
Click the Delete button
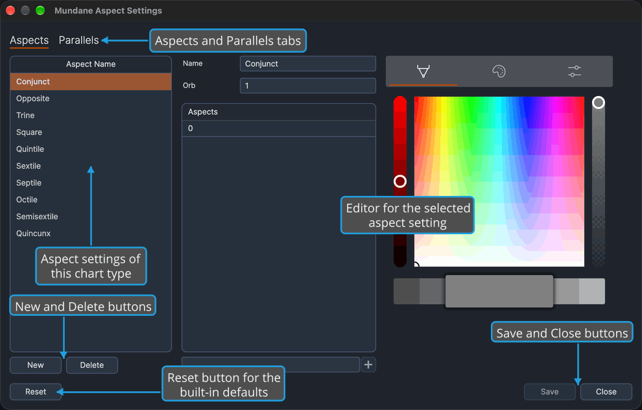[x=91, y=365]
